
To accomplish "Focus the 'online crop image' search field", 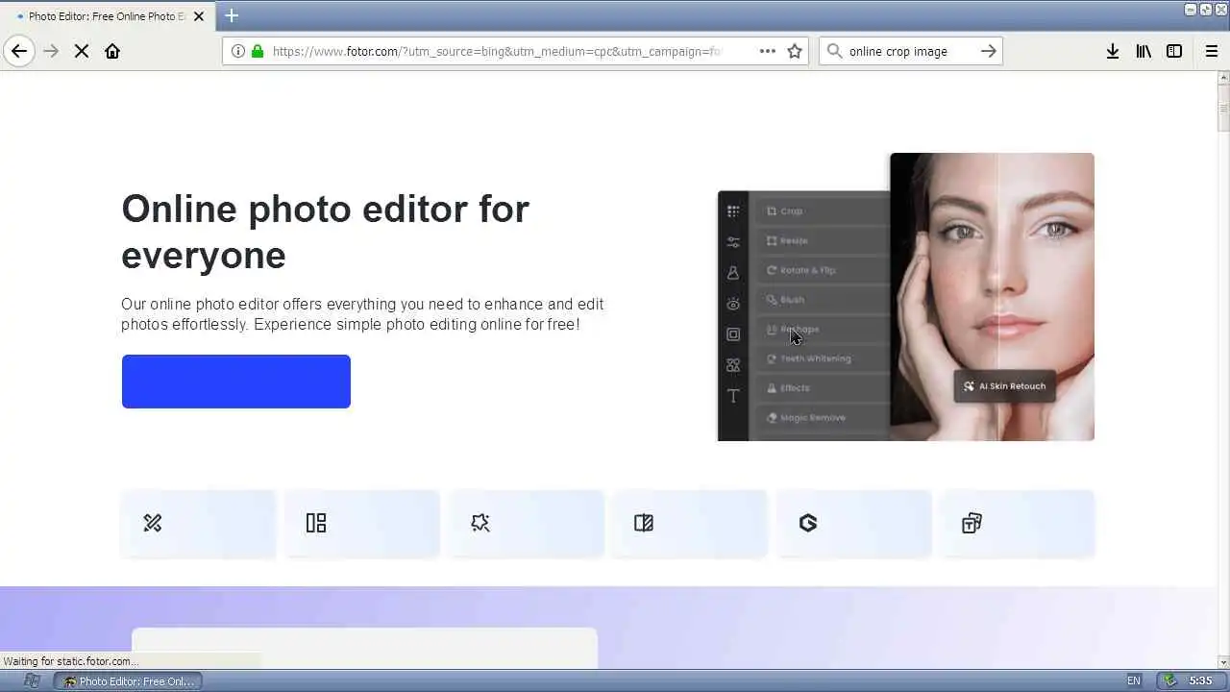I will pos(909,51).
